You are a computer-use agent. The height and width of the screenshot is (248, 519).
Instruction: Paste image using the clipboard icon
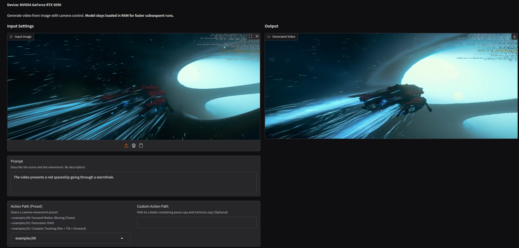click(x=141, y=145)
